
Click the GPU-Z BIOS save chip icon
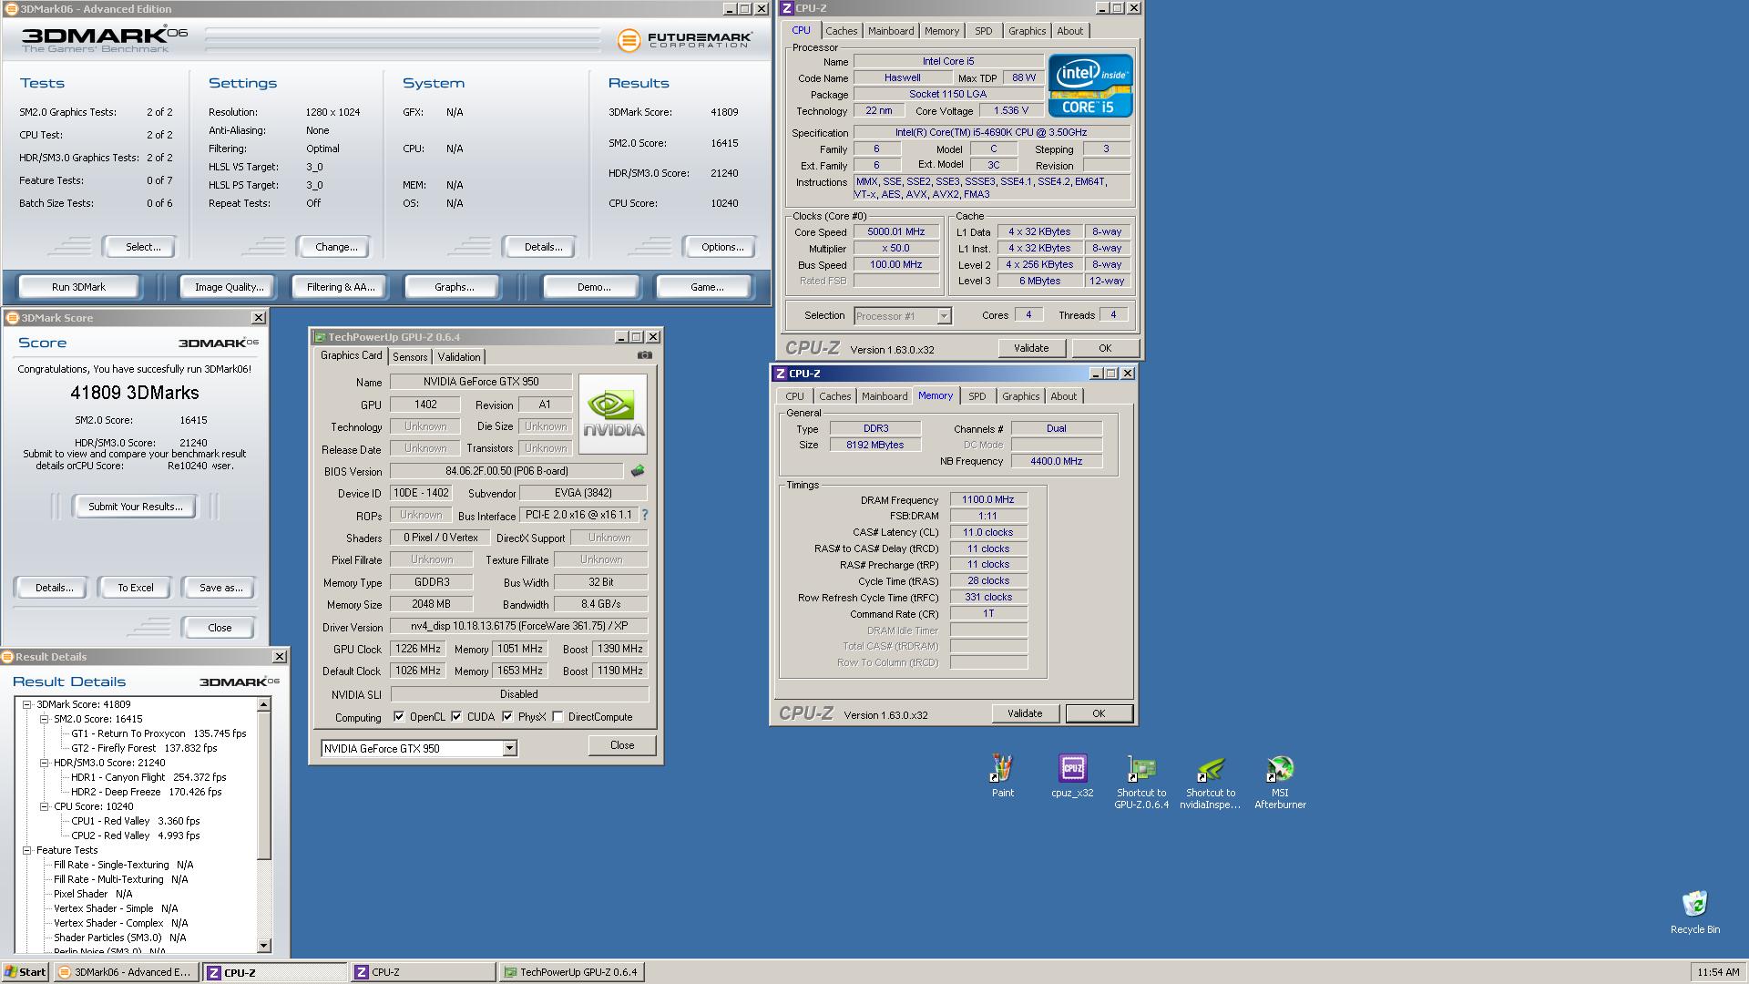pos(638,471)
